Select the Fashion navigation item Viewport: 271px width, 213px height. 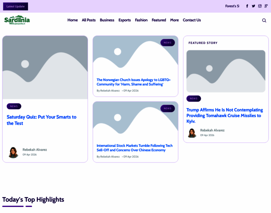click(x=141, y=20)
